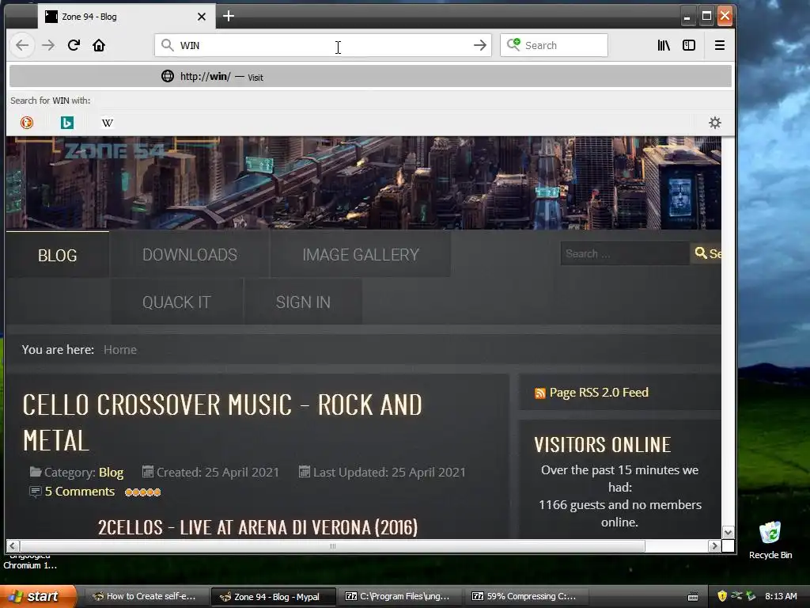Viewport: 810px width, 608px height.
Task: Open the QUACK IT navigation item
Action: [176, 302]
